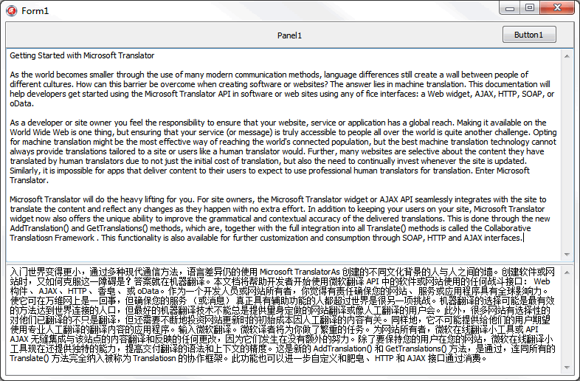
Task: Place cursor on 'oData.' ending the first paragraph
Action: pos(22,103)
